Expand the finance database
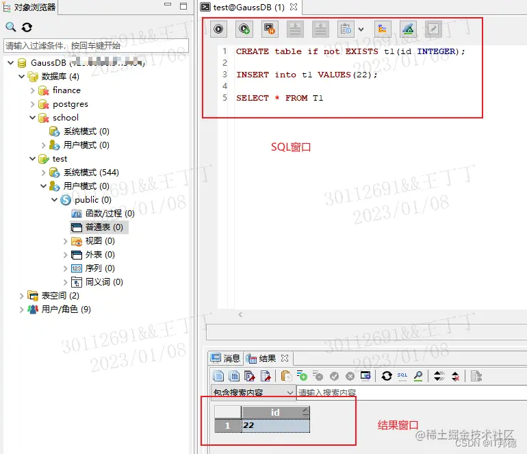The width and height of the screenshot is (527, 454). (33, 90)
